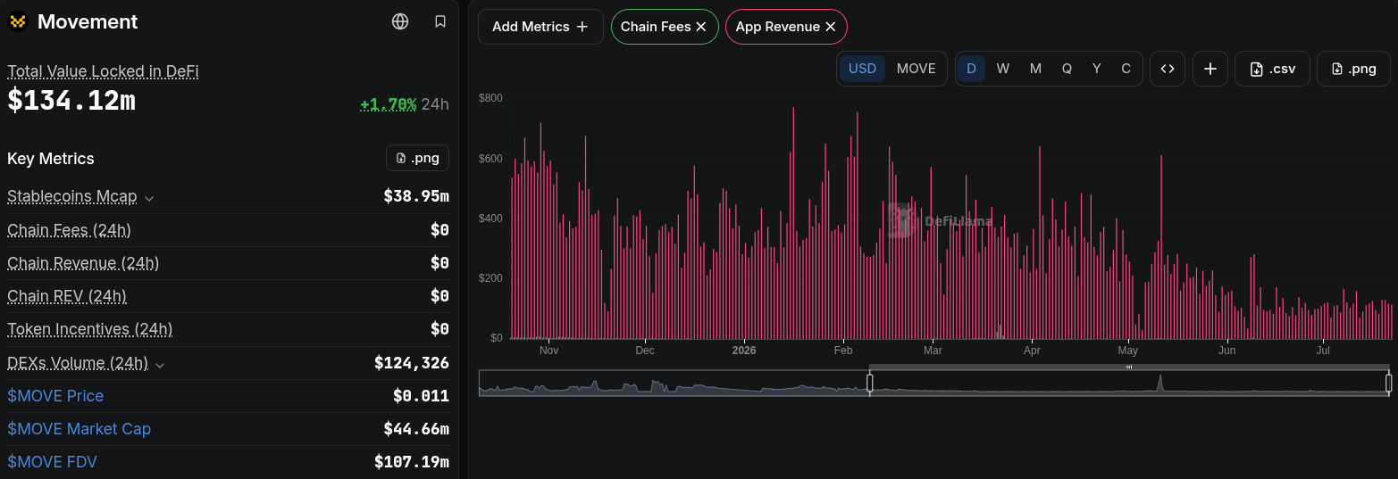1398x479 pixels.
Task: Open the embed code icon
Action: point(1168,69)
